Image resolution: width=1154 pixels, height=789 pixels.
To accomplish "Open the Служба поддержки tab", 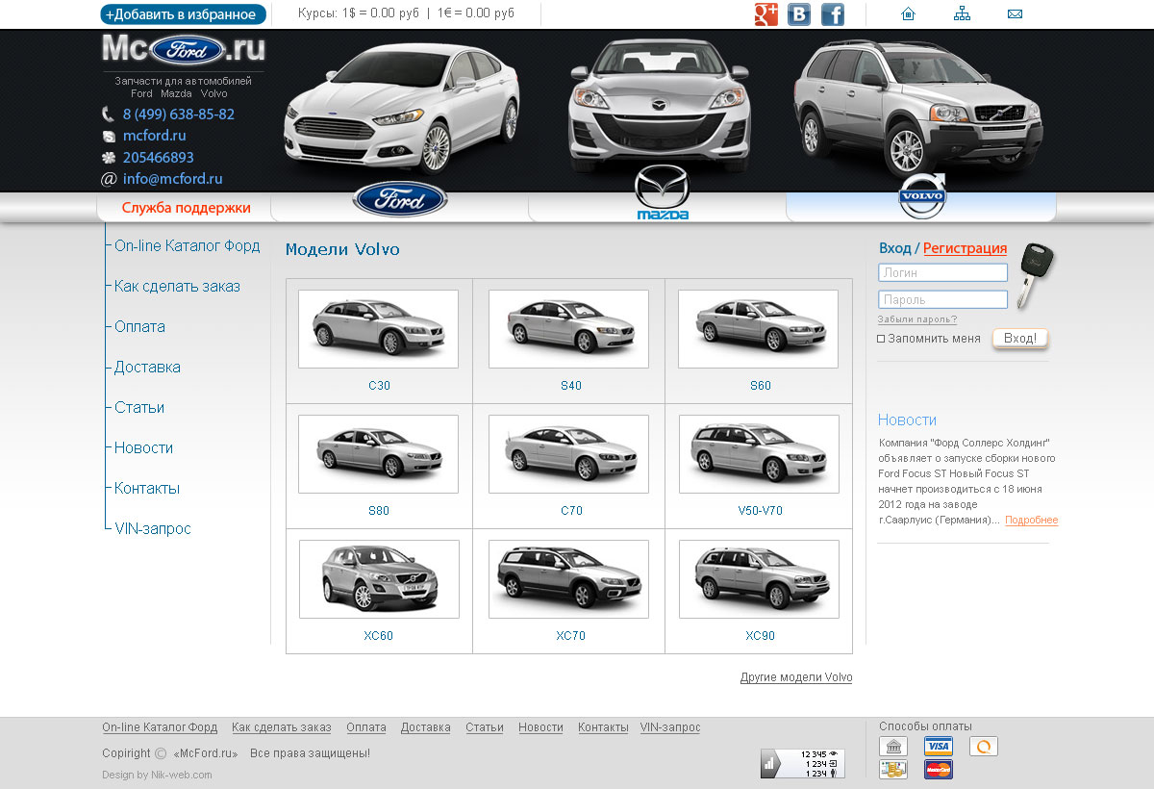I will (x=186, y=208).
